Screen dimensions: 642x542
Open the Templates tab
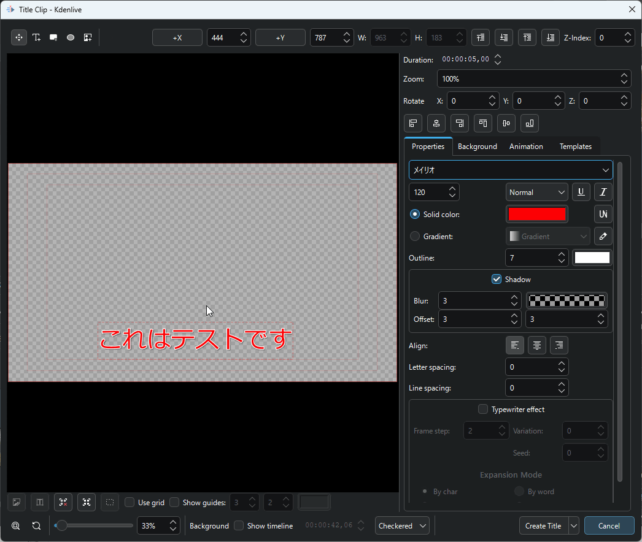point(575,147)
